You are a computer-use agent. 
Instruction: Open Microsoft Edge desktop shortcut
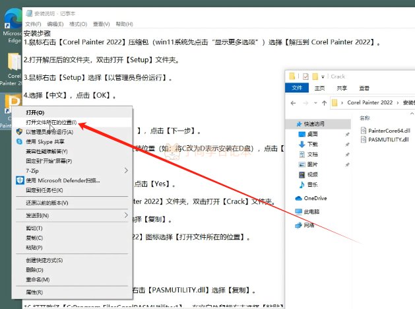click(12, 26)
